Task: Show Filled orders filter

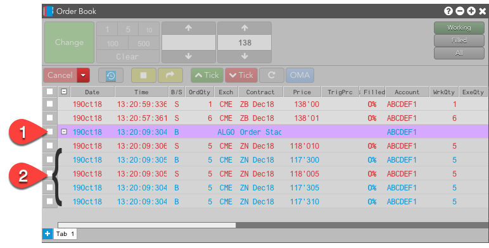Action: [x=459, y=40]
